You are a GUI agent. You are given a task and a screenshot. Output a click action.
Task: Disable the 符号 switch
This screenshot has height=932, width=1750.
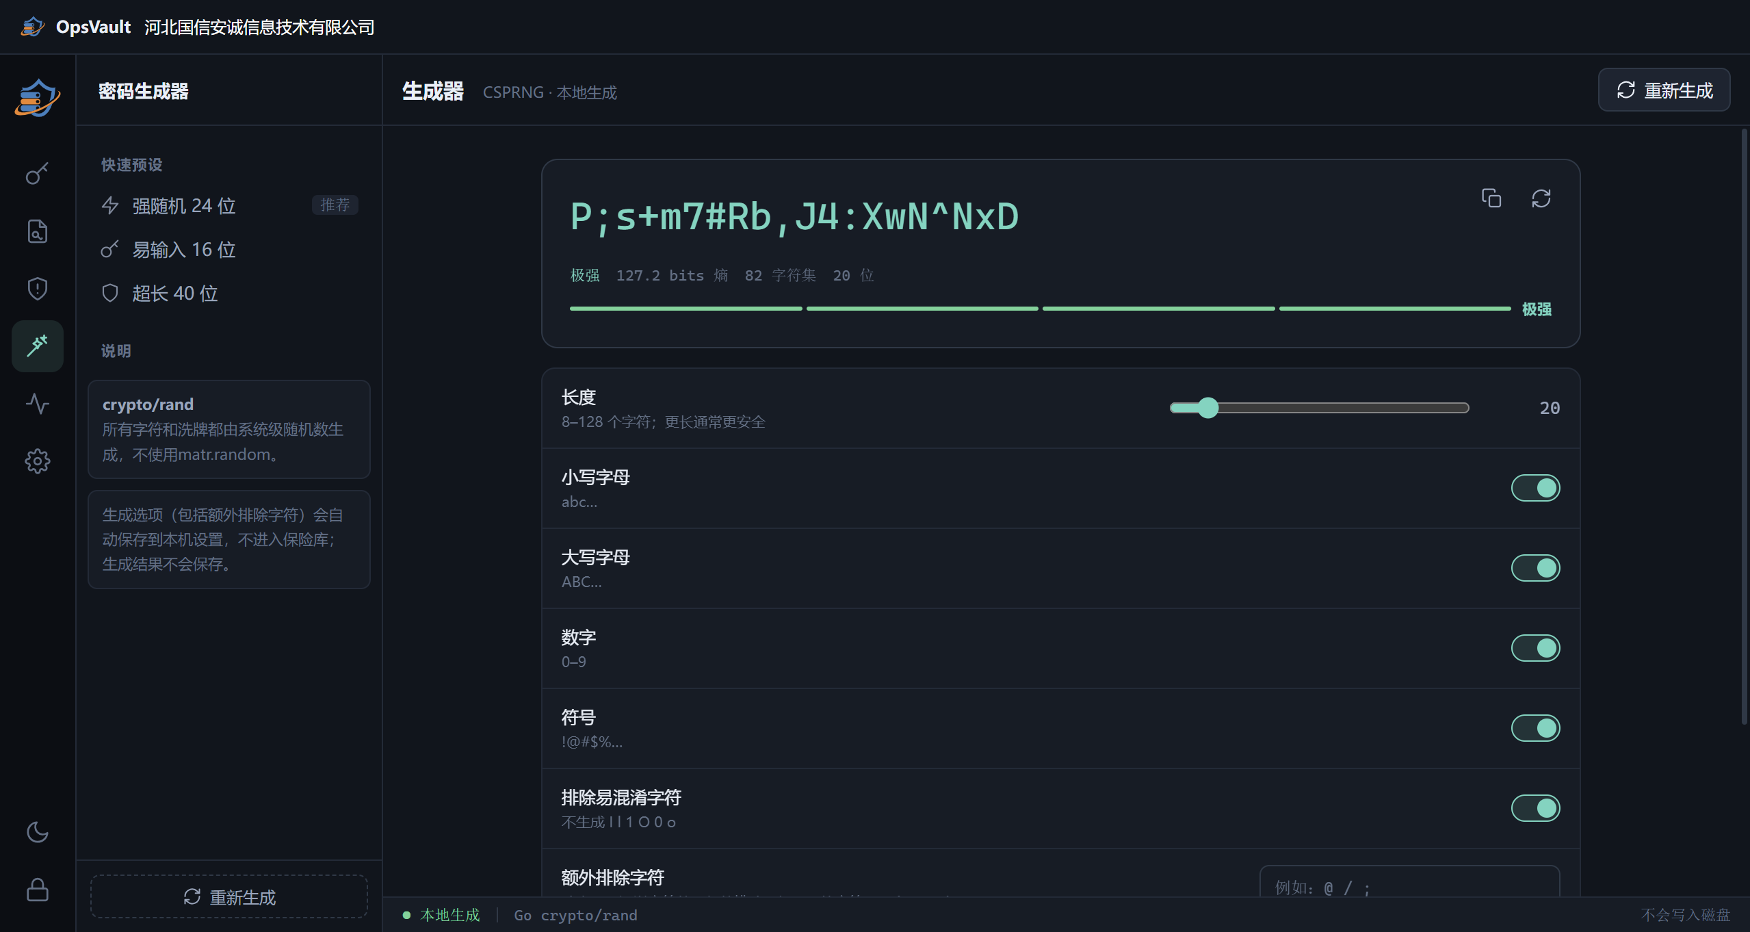[x=1535, y=728]
